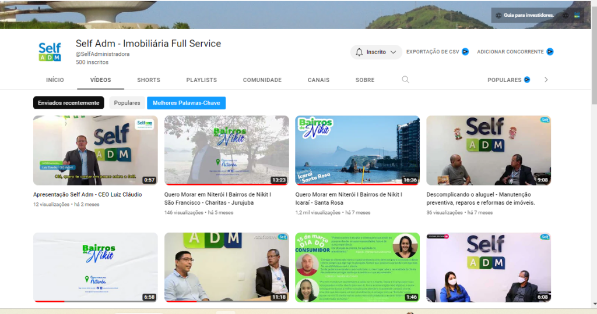Click the 0:57 duration badge
Viewport: 597px width, 314px height.
149,180
